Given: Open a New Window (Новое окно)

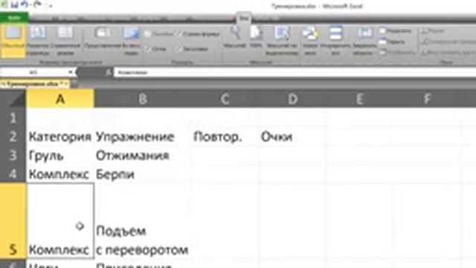Looking at the screenshot, I should [310, 42].
